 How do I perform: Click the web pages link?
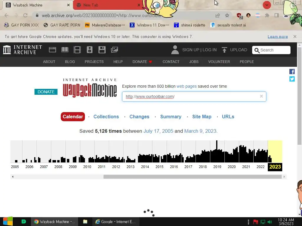point(187,86)
